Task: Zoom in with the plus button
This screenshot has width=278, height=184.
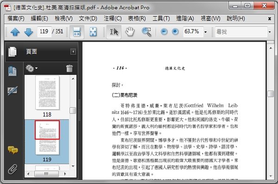Action: tap(175, 32)
